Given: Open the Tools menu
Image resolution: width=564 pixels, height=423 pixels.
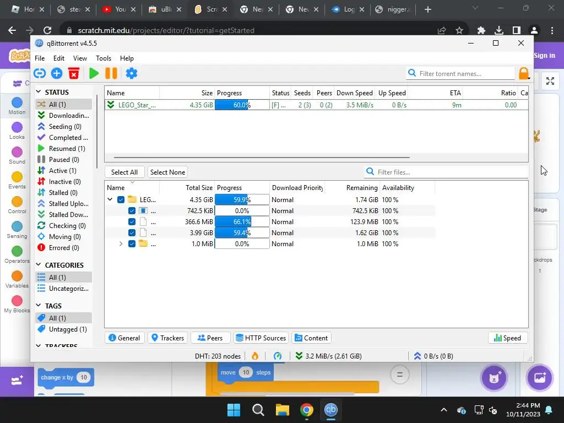Looking at the screenshot, I should tap(103, 58).
